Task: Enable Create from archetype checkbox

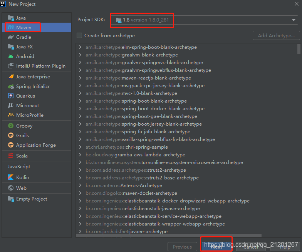Action: 79,35
